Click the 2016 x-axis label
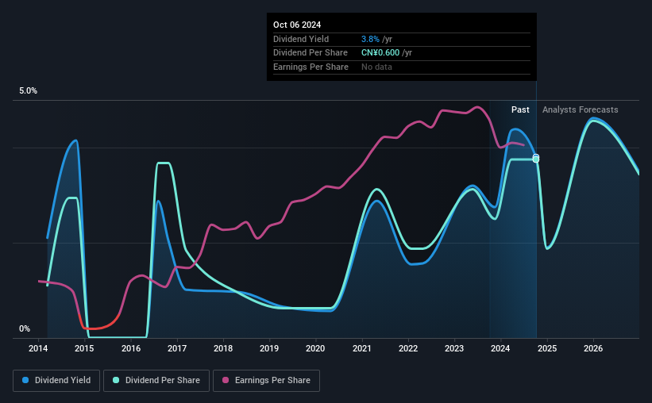The image size is (652, 403). tap(131, 348)
